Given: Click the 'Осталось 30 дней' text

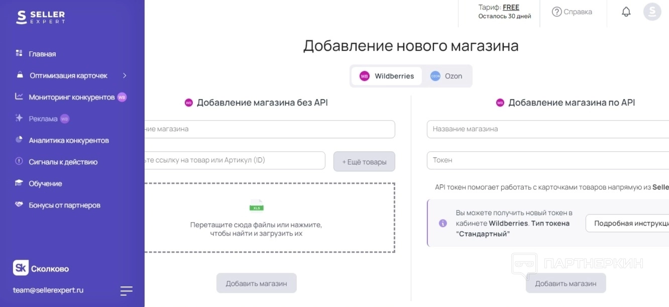Looking at the screenshot, I should point(504,16).
